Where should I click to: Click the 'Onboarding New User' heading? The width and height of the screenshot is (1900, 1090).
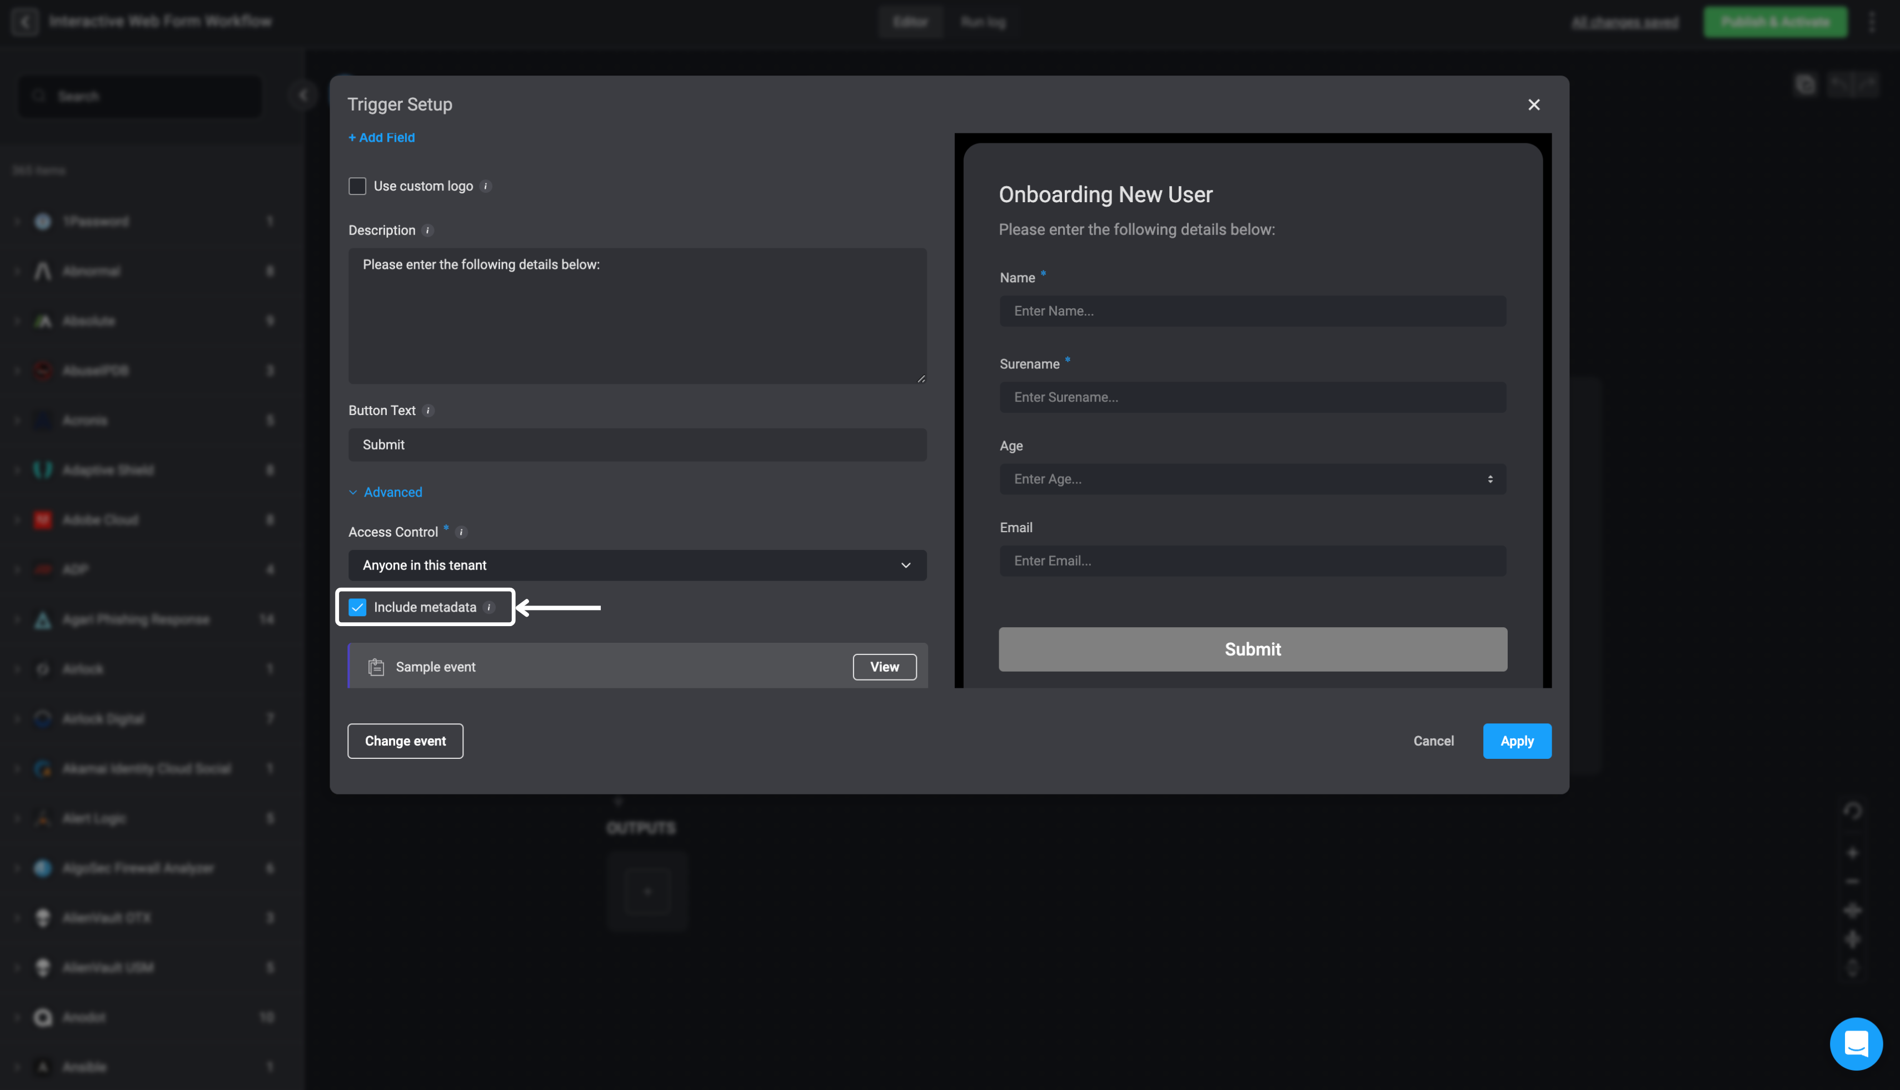click(1105, 194)
